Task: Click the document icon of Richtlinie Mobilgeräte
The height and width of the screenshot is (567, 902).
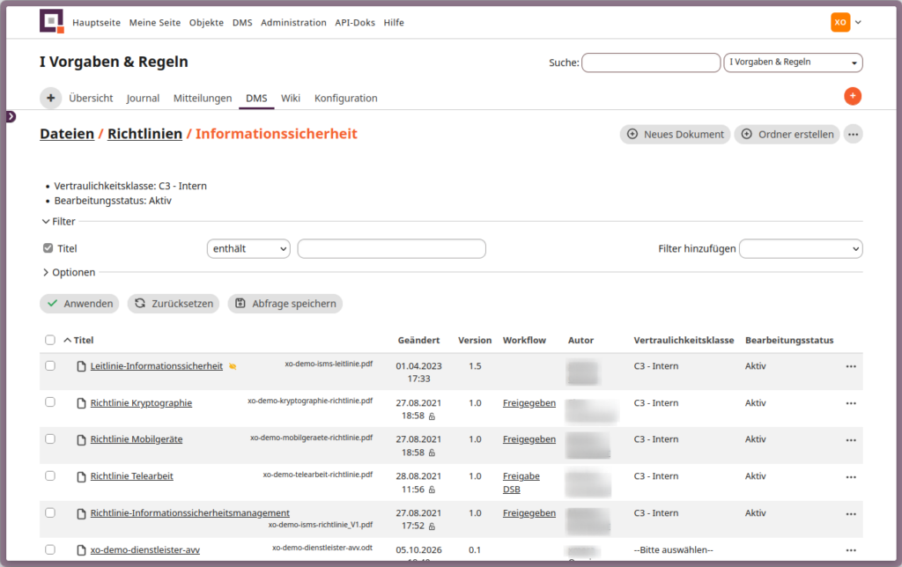Action: 82,440
